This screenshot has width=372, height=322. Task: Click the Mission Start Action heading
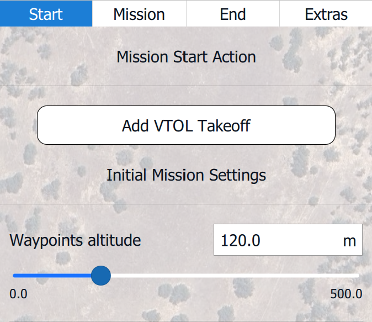(186, 57)
